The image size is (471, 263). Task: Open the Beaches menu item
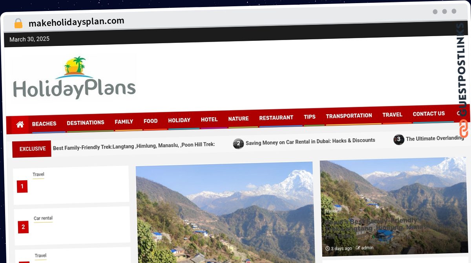click(x=44, y=124)
